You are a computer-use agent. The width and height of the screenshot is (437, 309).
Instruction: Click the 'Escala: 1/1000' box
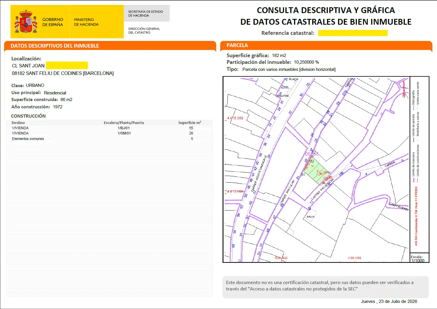[419, 258]
